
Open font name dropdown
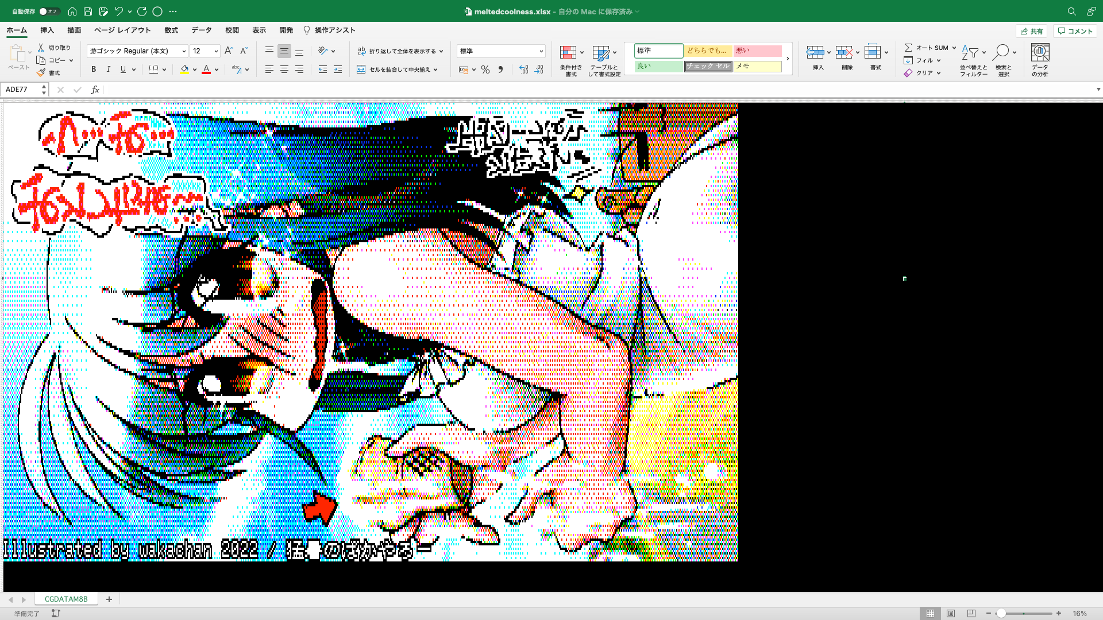pos(184,51)
